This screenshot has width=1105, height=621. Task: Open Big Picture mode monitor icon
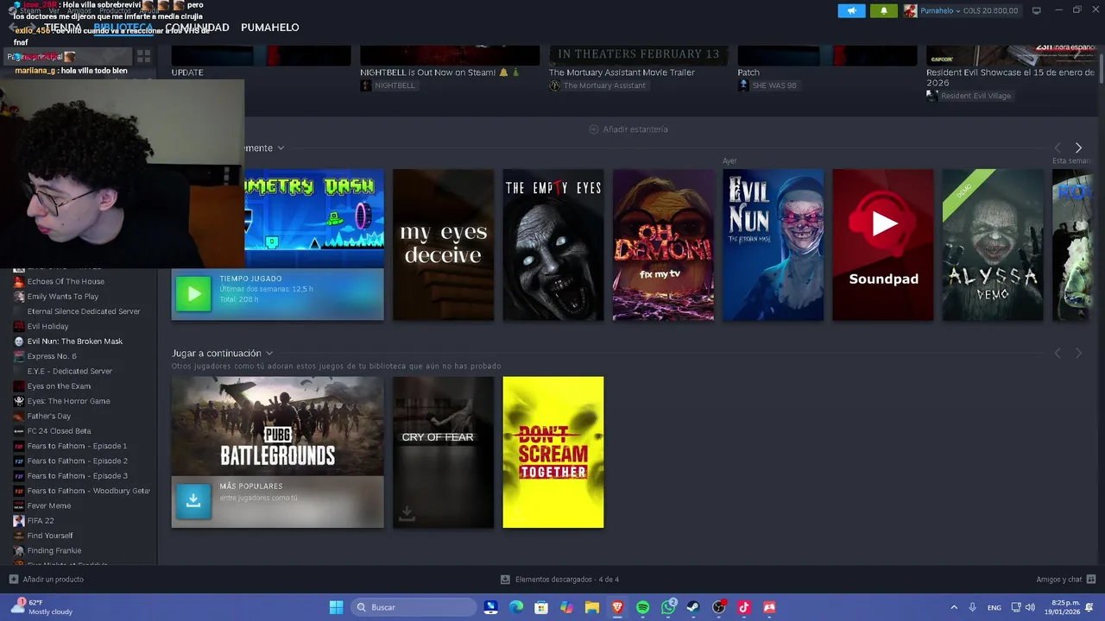pyautogui.click(x=1036, y=10)
